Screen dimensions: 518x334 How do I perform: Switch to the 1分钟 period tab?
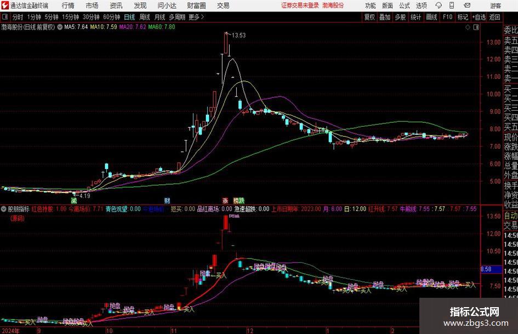point(34,17)
